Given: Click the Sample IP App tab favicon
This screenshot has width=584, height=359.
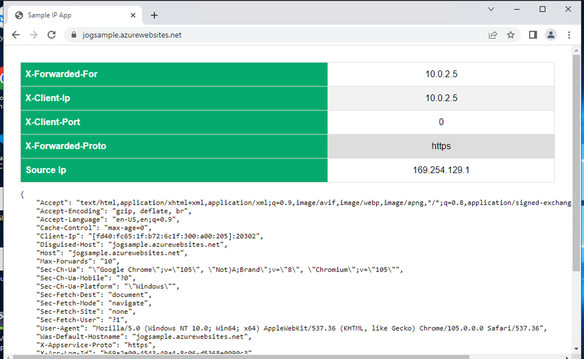Looking at the screenshot, I should (x=19, y=15).
